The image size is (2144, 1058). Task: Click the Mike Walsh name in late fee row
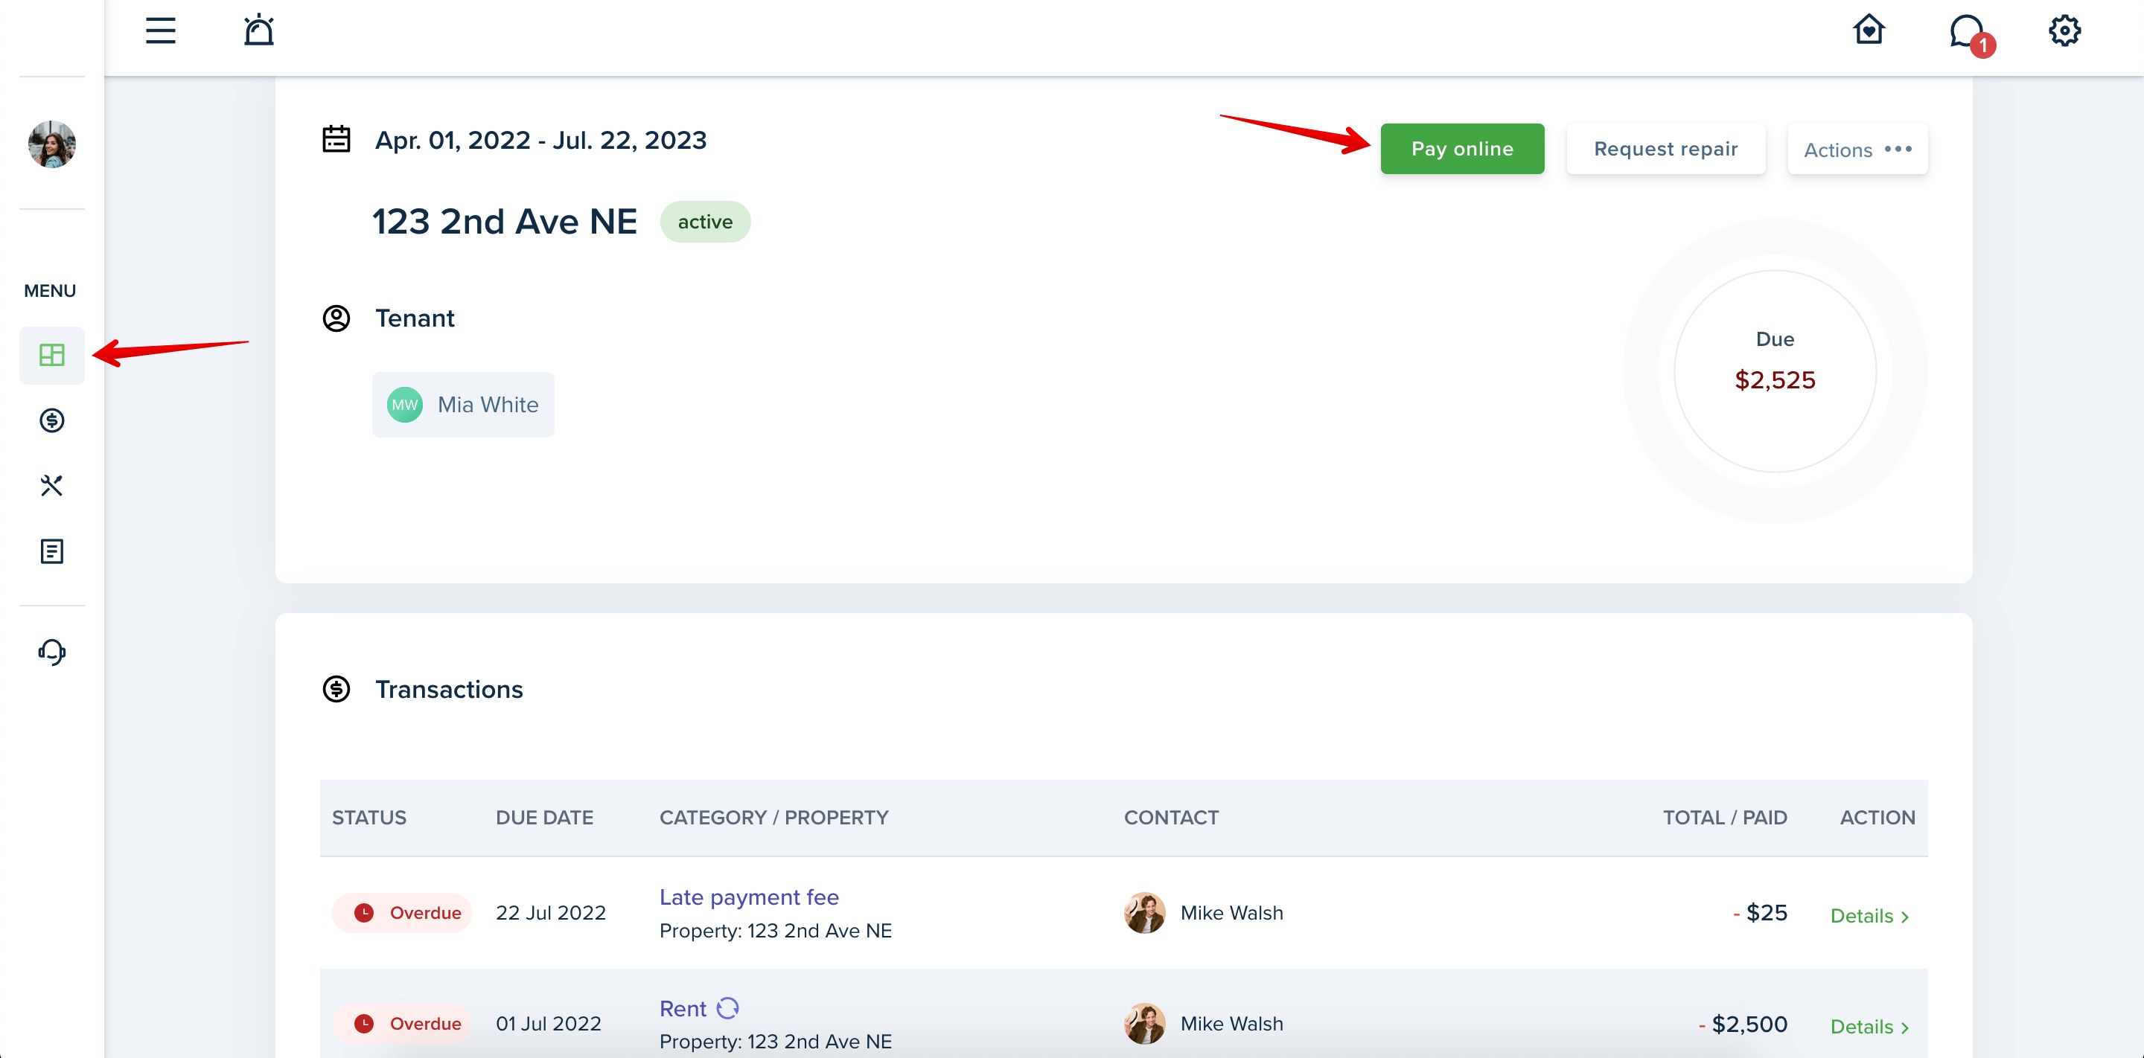1231,912
